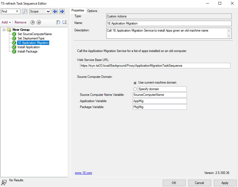Go to the previous search result with the left arrow

click(55, 11)
